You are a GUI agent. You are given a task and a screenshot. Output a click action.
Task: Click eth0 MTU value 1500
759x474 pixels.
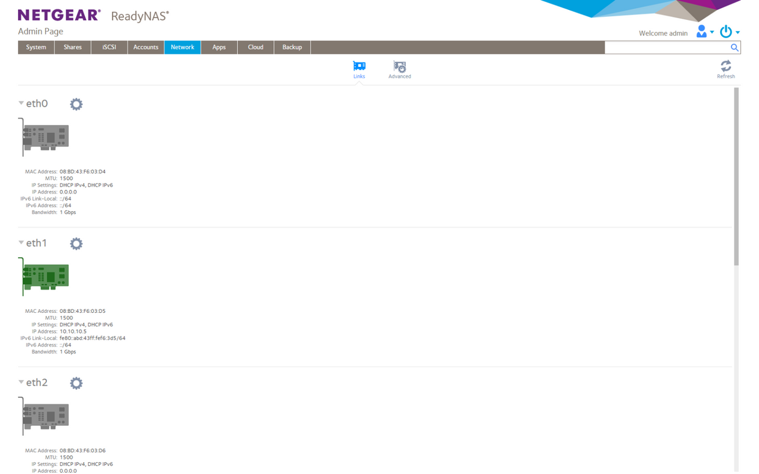66,179
